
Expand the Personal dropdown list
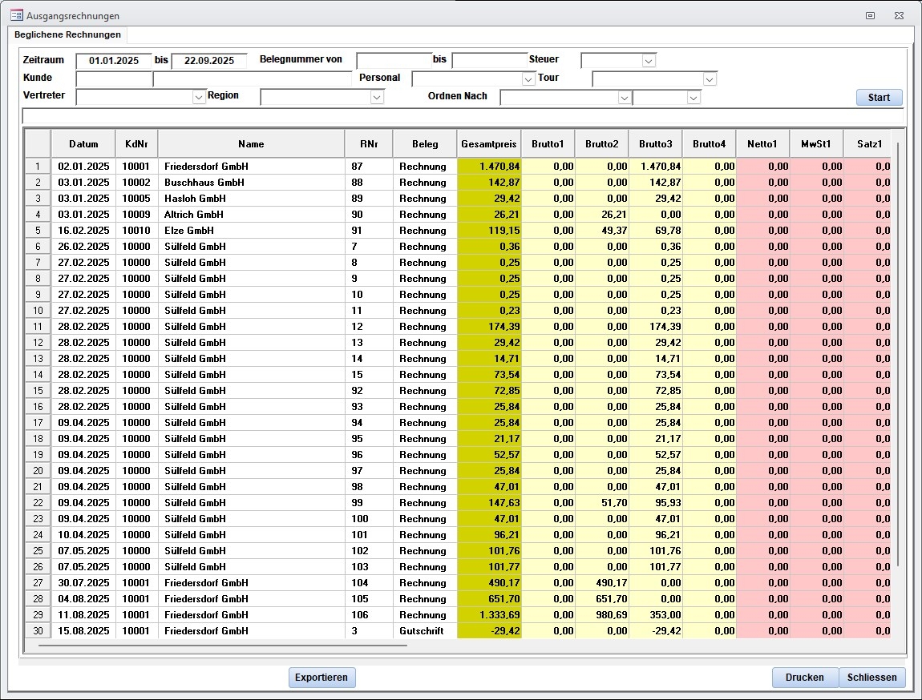pos(528,79)
